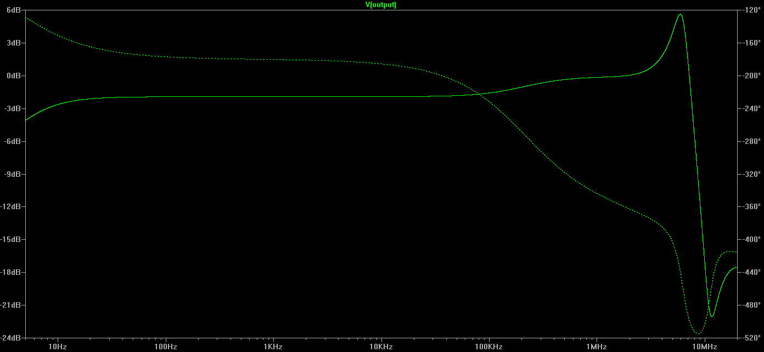Click the 1KHz frequency axis label
This screenshot has width=764, height=352.
click(273, 347)
